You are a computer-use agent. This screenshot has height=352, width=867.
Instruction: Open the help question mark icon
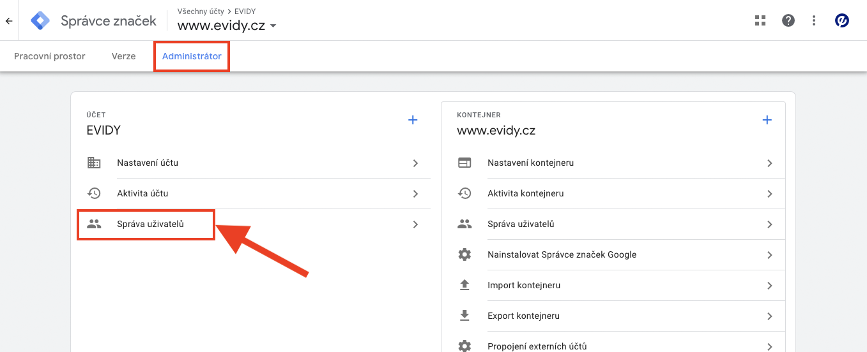pos(788,20)
